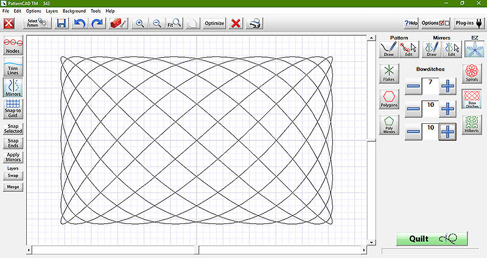Screen dimensions: 487x258
Task: Toggle the Mirrors button in left sidebar
Action: pos(13,87)
